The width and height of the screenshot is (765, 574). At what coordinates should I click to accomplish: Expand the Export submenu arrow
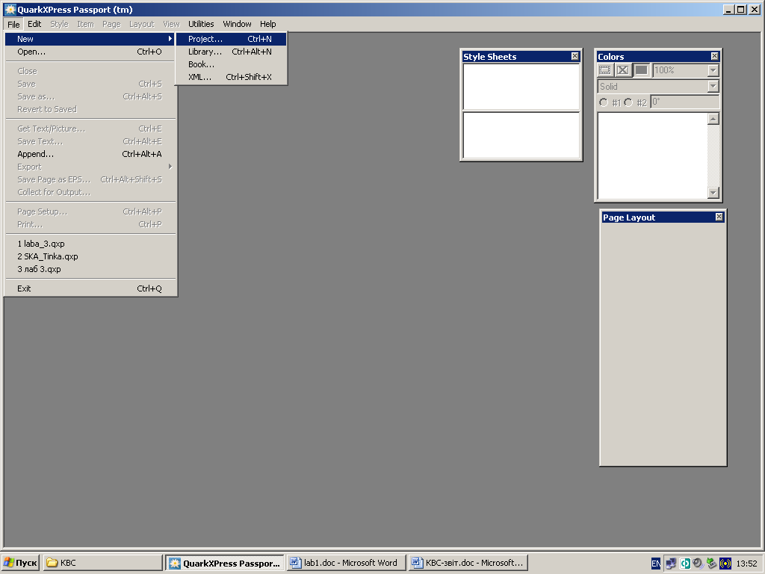point(170,167)
